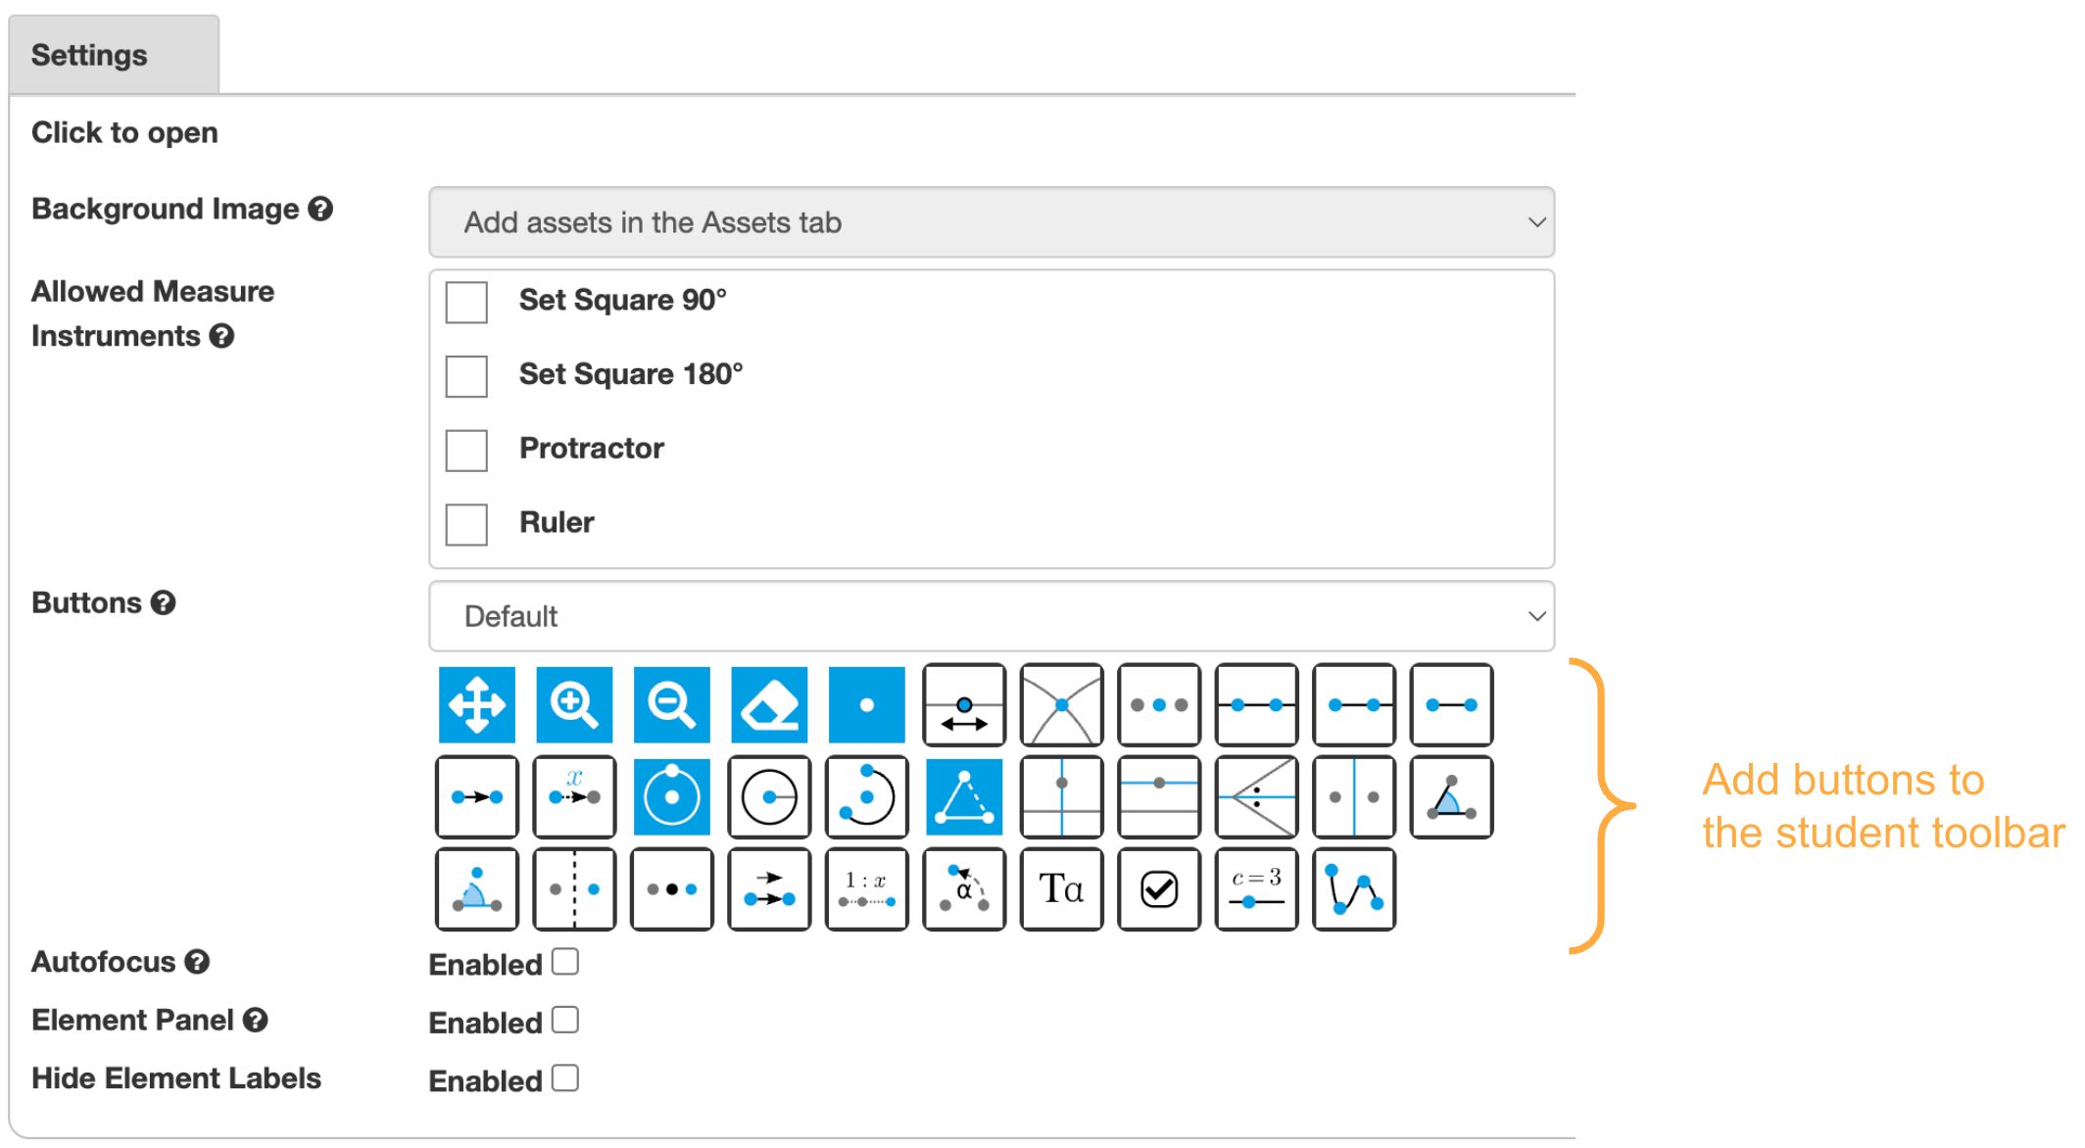Select the angle α rotation tool

(964, 889)
